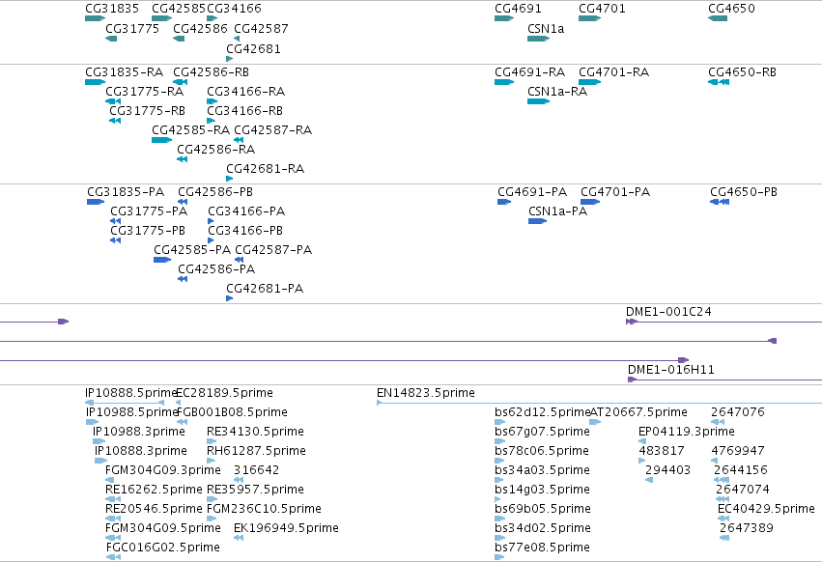This screenshot has height=562, width=822.
Task: Select the EK196949.5prime EST glyph
Action: tap(239, 538)
